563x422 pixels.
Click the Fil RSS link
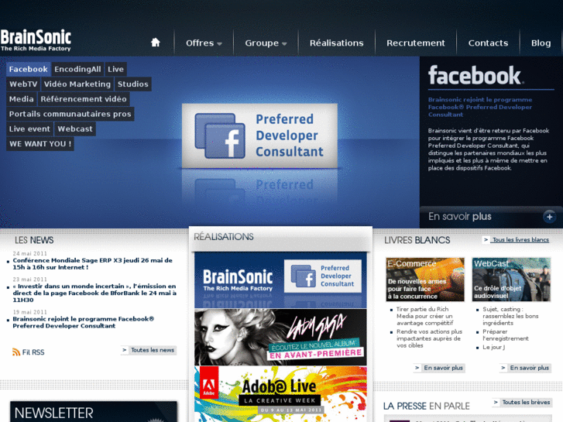33,352
